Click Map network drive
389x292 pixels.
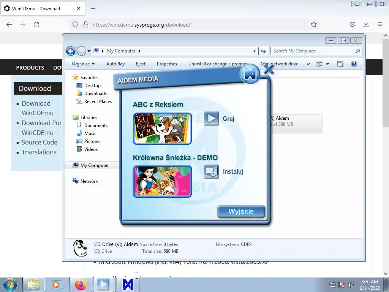coord(279,64)
